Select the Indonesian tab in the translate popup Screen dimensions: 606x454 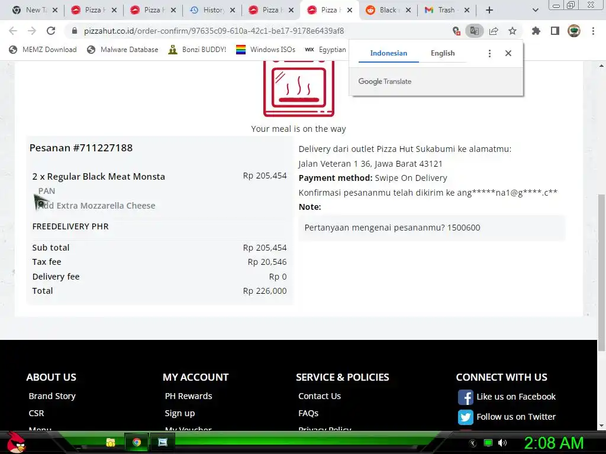[388, 53]
